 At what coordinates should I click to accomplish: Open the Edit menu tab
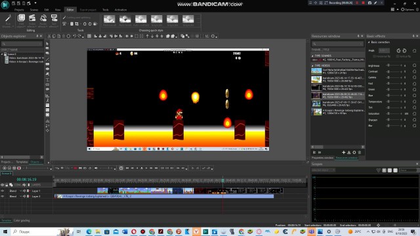[47, 10]
